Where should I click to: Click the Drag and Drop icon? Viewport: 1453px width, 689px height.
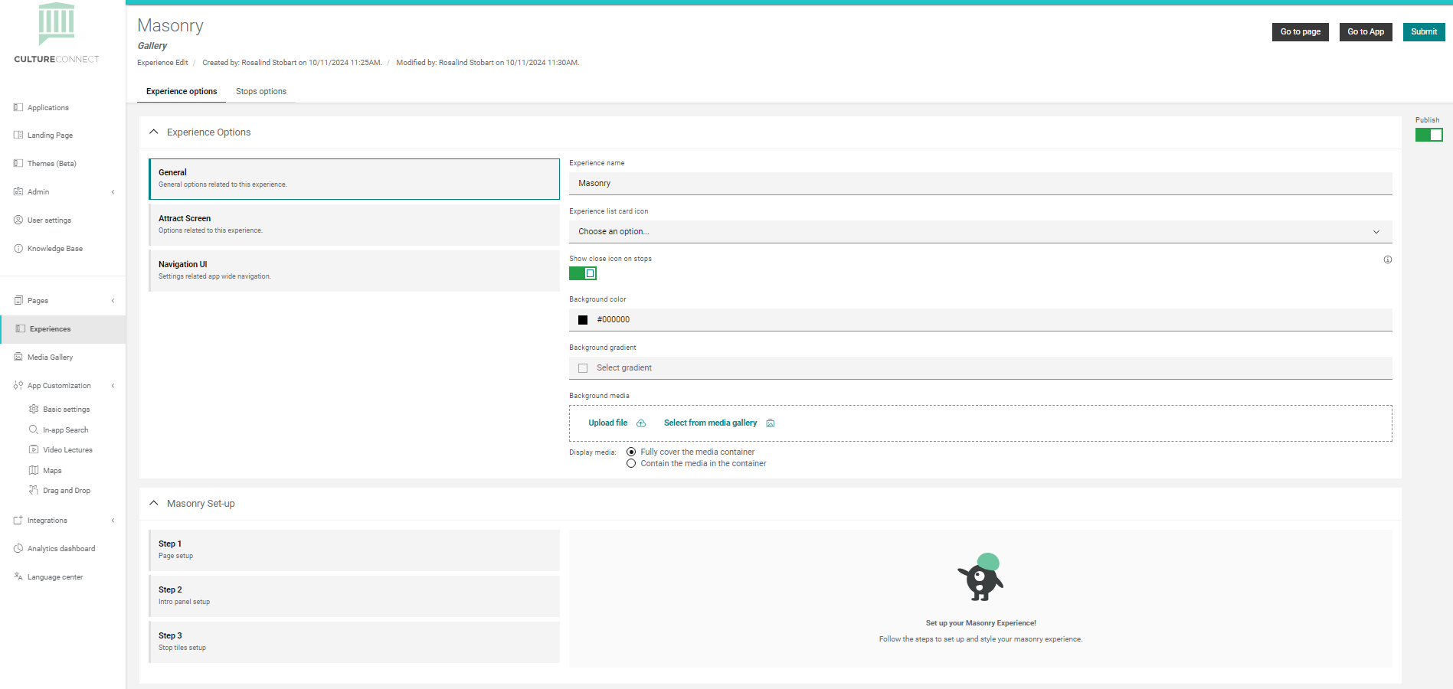[x=34, y=490]
